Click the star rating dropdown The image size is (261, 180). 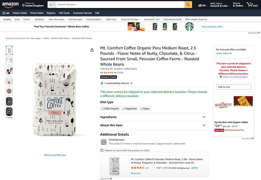pos(115,72)
